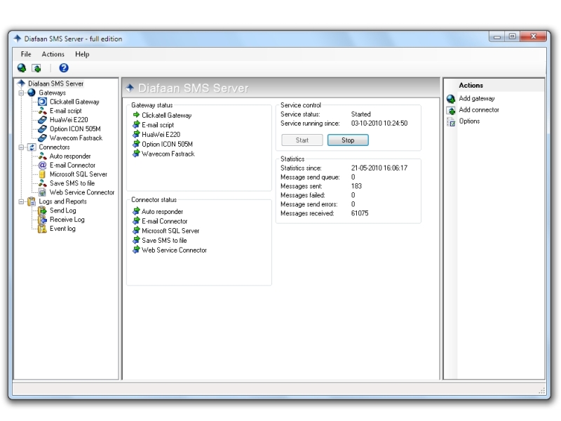Select Send Log tree label
Screen dimensions: 561x421
(62, 210)
